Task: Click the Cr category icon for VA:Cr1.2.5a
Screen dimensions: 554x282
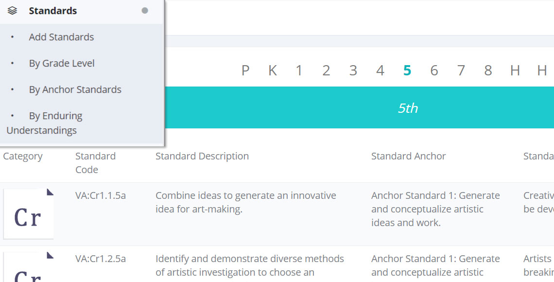Action: point(28,268)
